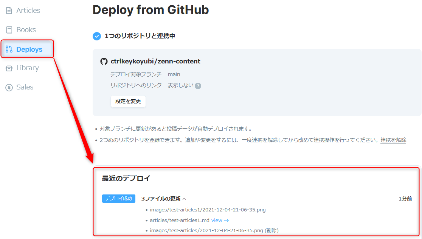
Task: Click the Sales yen icon in sidebar
Action: [x=9, y=87]
